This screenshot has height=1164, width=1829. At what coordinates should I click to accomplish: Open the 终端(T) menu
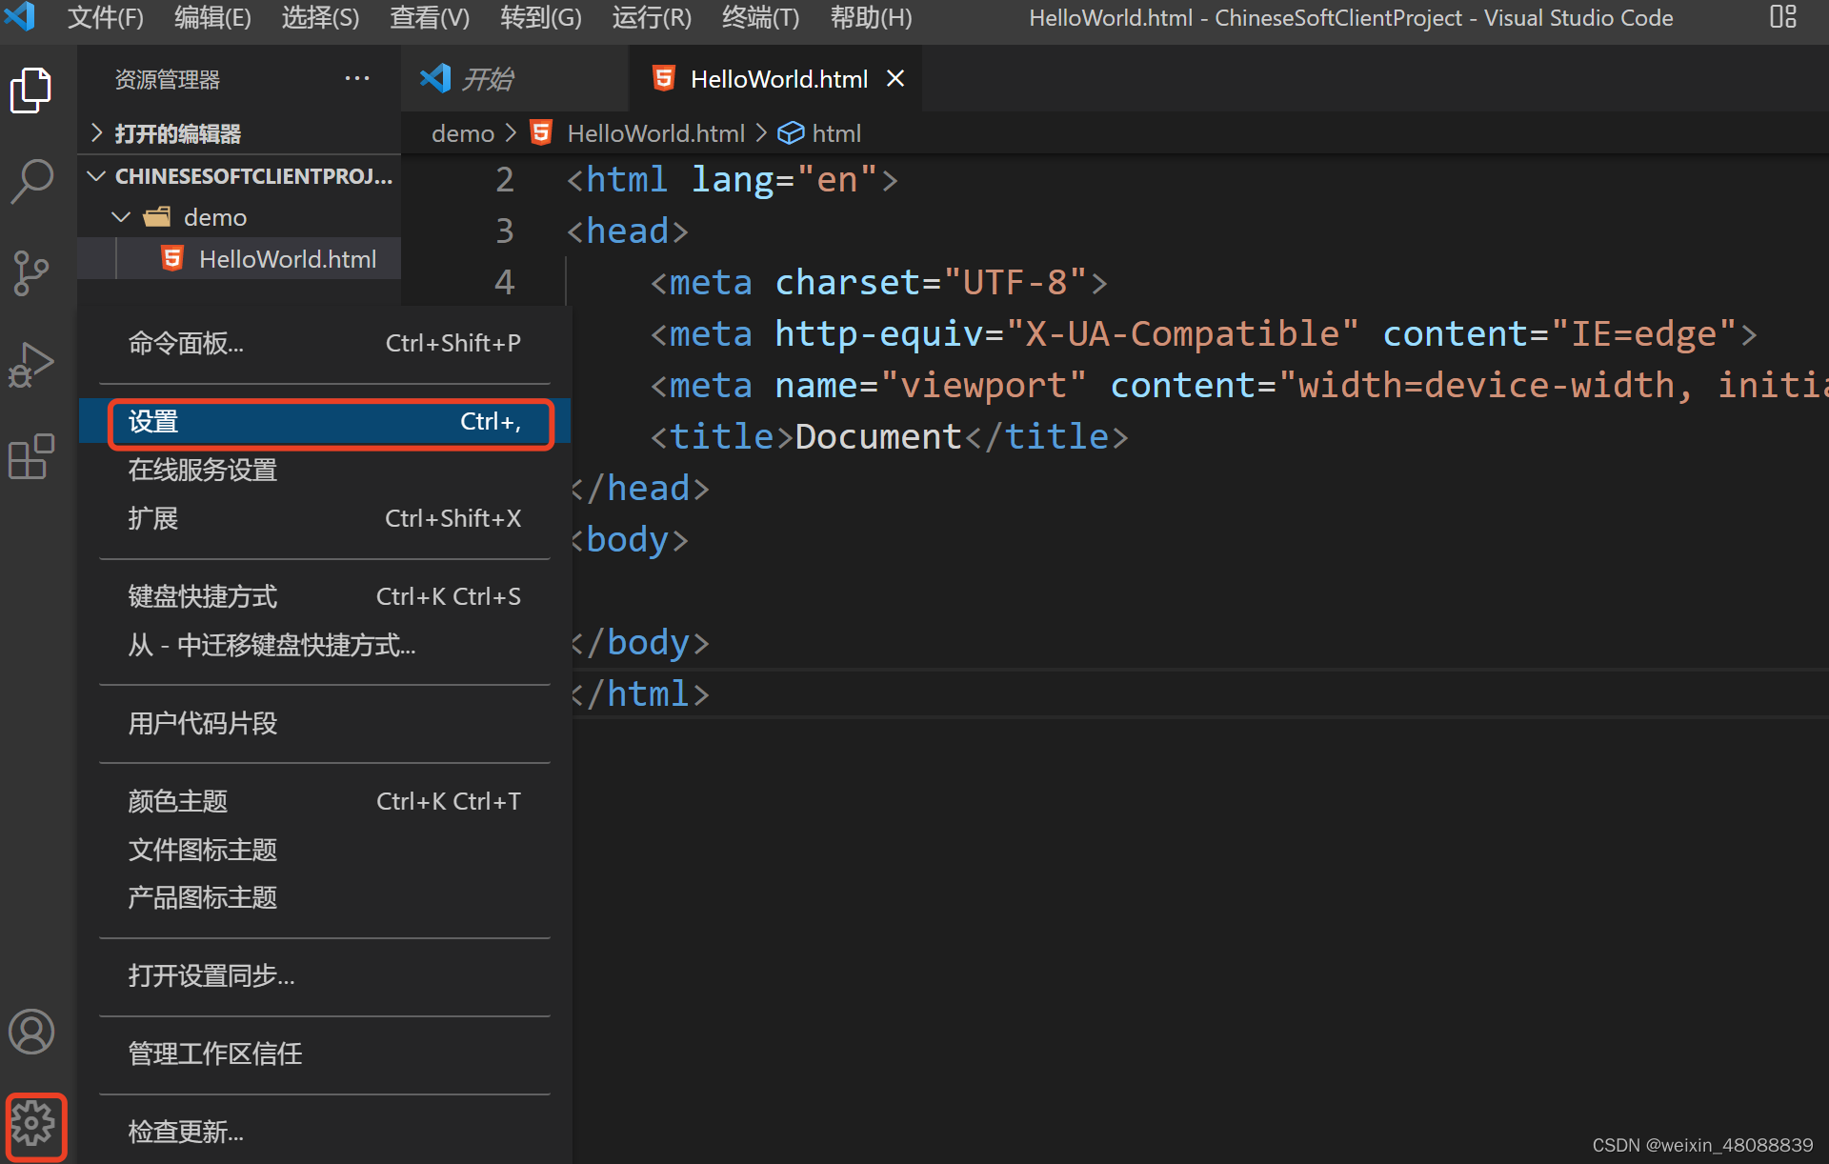click(x=760, y=17)
